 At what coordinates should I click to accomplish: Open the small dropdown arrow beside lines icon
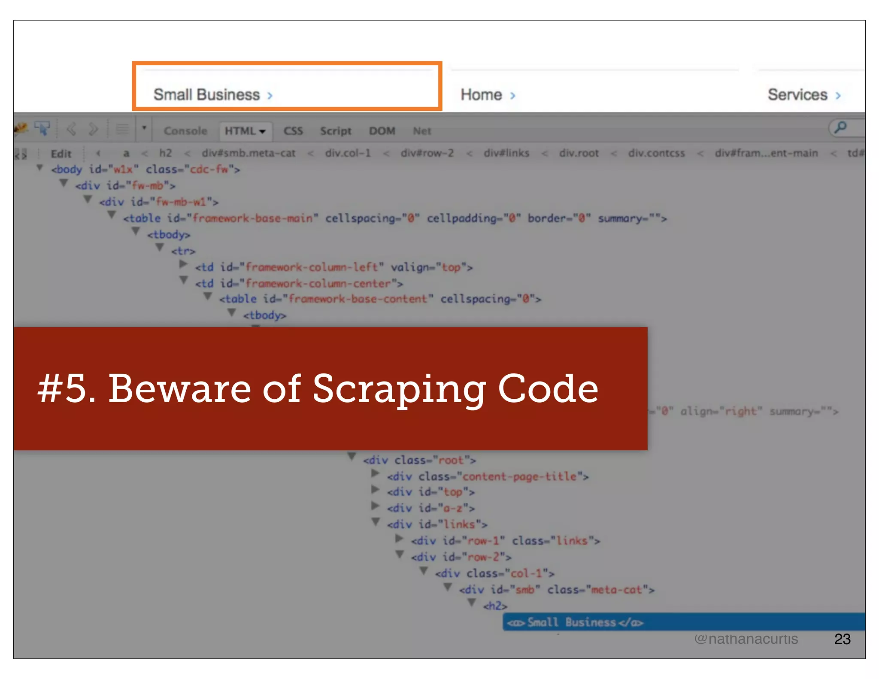click(x=144, y=128)
